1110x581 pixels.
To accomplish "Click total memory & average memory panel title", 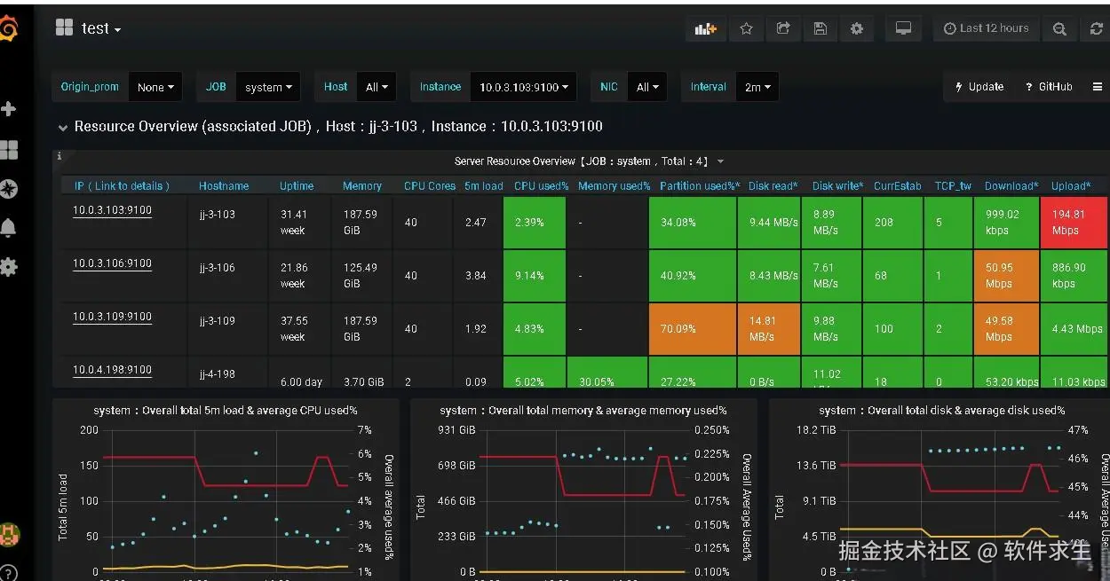I will point(583,411).
